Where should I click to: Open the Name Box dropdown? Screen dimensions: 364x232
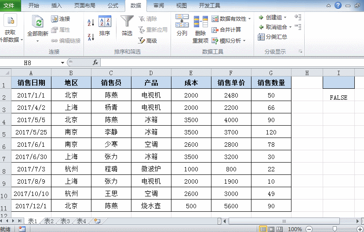pos(62,63)
